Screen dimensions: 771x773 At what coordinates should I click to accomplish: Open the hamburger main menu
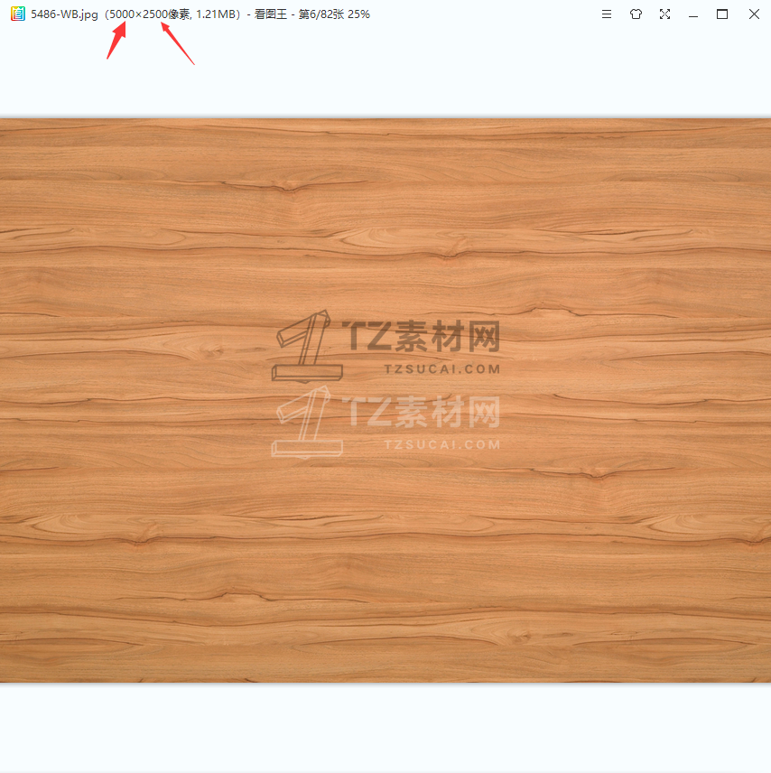(607, 14)
